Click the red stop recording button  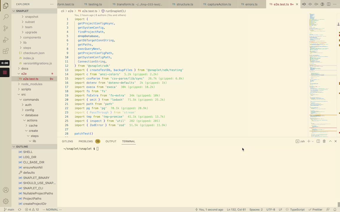click(x=5, y=72)
